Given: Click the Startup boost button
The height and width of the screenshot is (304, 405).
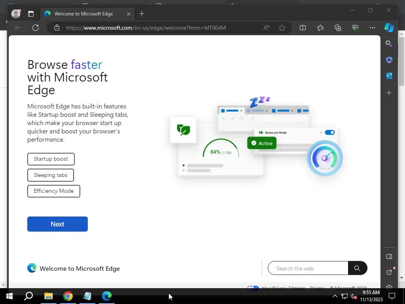Looking at the screenshot, I should [x=51, y=159].
